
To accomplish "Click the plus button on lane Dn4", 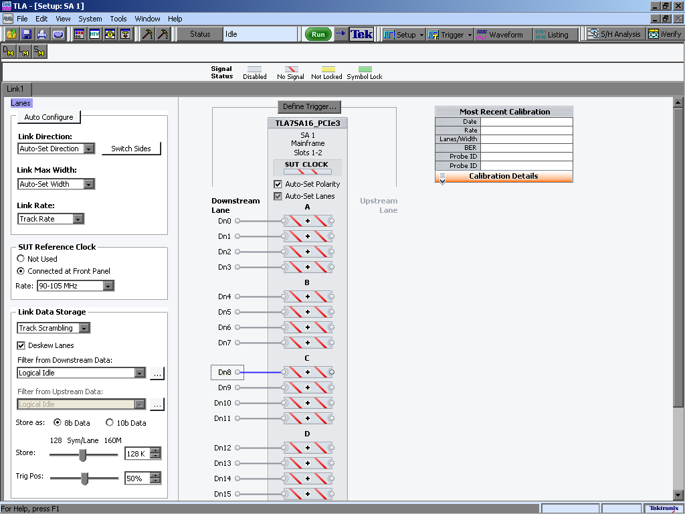I will [x=308, y=296].
